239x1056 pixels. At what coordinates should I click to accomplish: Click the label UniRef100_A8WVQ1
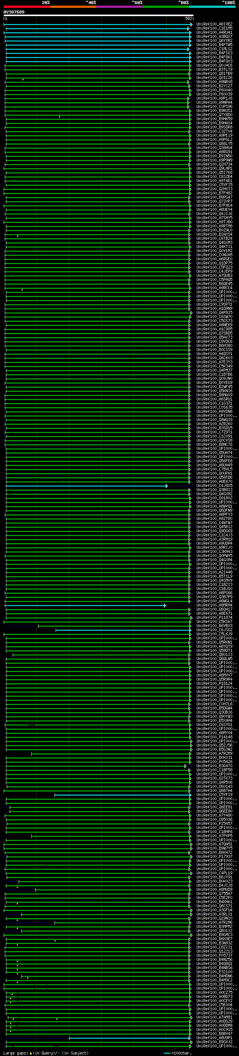click(214, 506)
